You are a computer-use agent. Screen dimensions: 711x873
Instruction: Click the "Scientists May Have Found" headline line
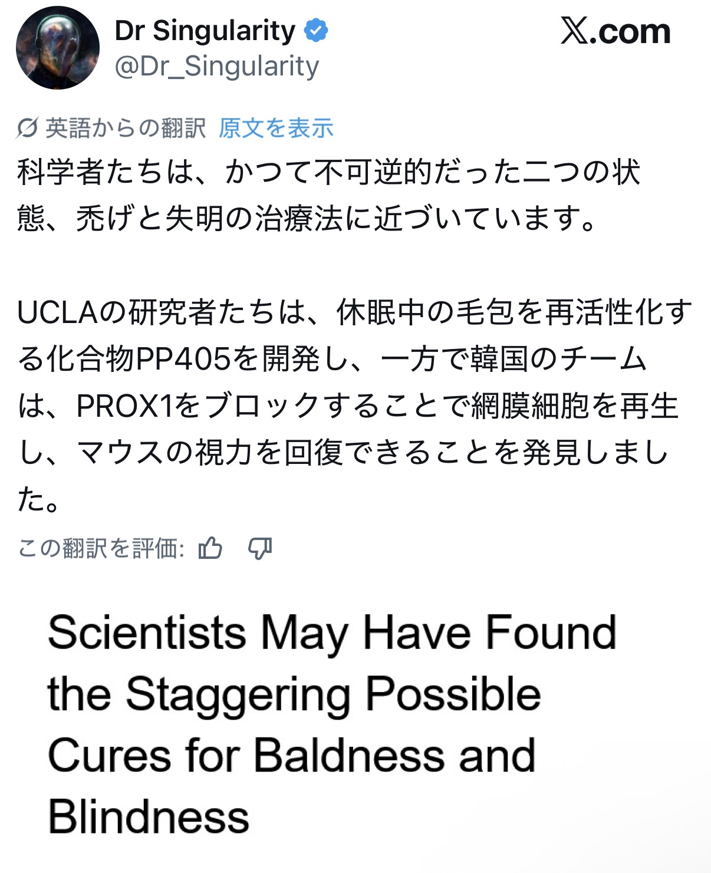(x=332, y=633)
